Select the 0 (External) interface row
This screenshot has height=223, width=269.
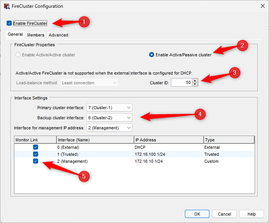point(134,147)
